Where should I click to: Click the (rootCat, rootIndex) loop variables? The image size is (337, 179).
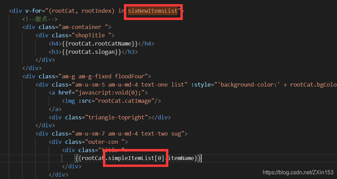click(82, 11)
